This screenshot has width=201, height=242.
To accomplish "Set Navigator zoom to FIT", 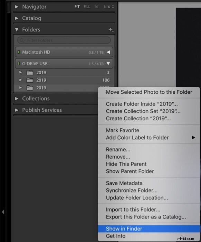I will tap(77, 7).
